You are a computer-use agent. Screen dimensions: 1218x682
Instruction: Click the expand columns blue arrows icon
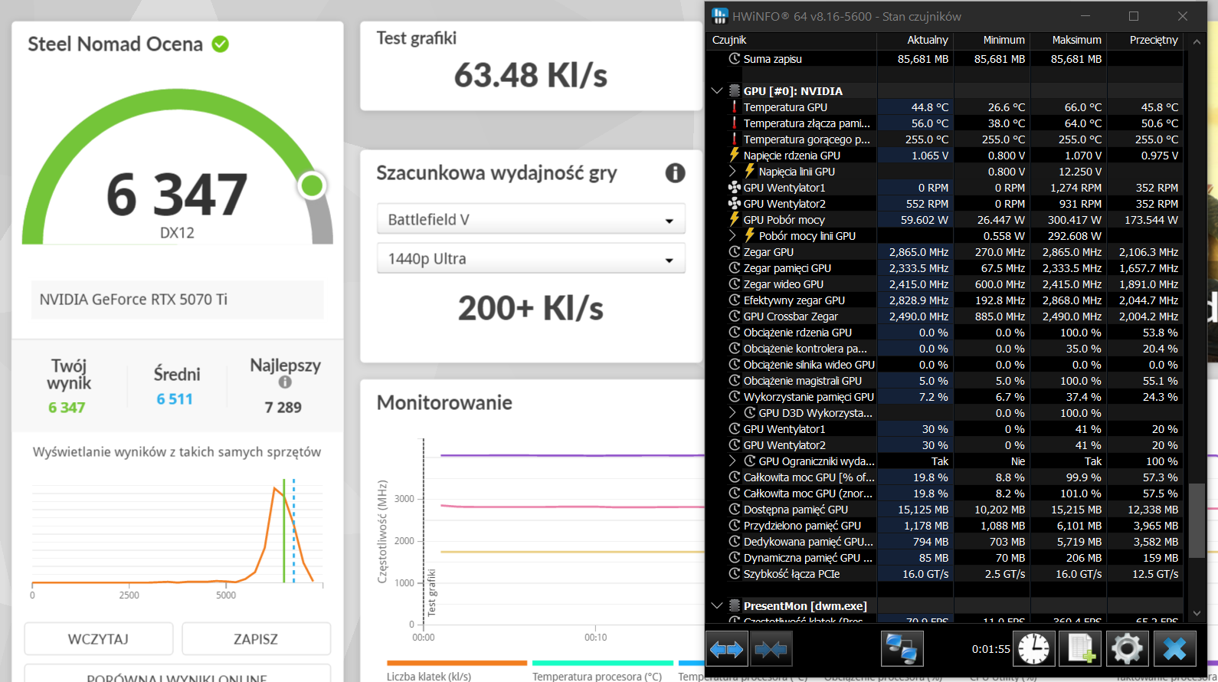coord(726,650)
